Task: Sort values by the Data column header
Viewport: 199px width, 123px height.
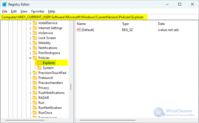Action: (161, 24)
